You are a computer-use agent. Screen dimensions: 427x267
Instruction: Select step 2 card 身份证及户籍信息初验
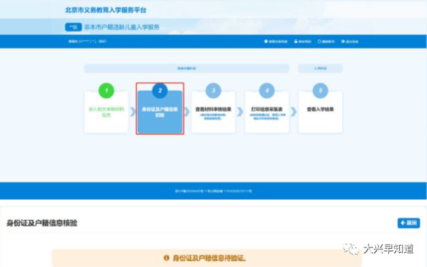pyautogui.click(x=160, y=112)
